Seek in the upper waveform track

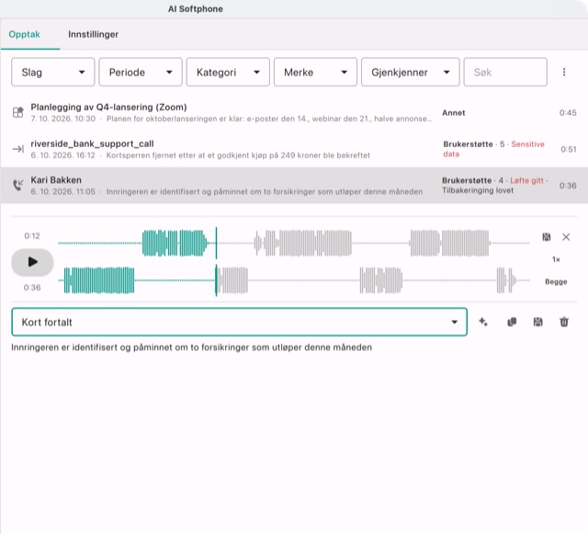[x=294, y=244]
